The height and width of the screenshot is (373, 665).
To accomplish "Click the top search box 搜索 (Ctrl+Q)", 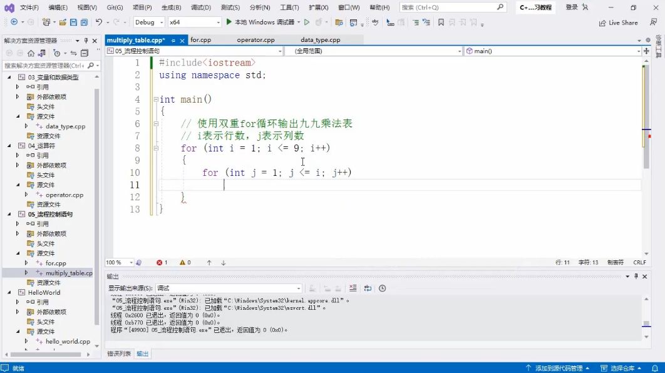I will pos(453,8).
